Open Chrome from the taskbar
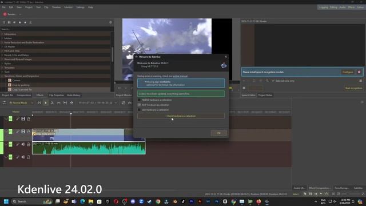The image size is (366, 206). tap(158, 201)
